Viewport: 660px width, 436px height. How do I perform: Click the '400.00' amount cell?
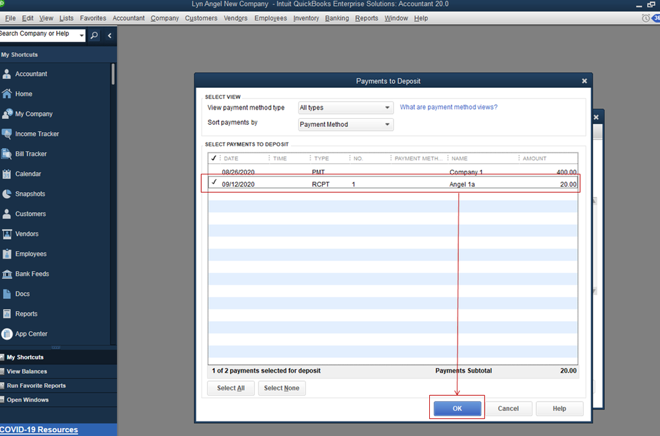tap(566, 172)
